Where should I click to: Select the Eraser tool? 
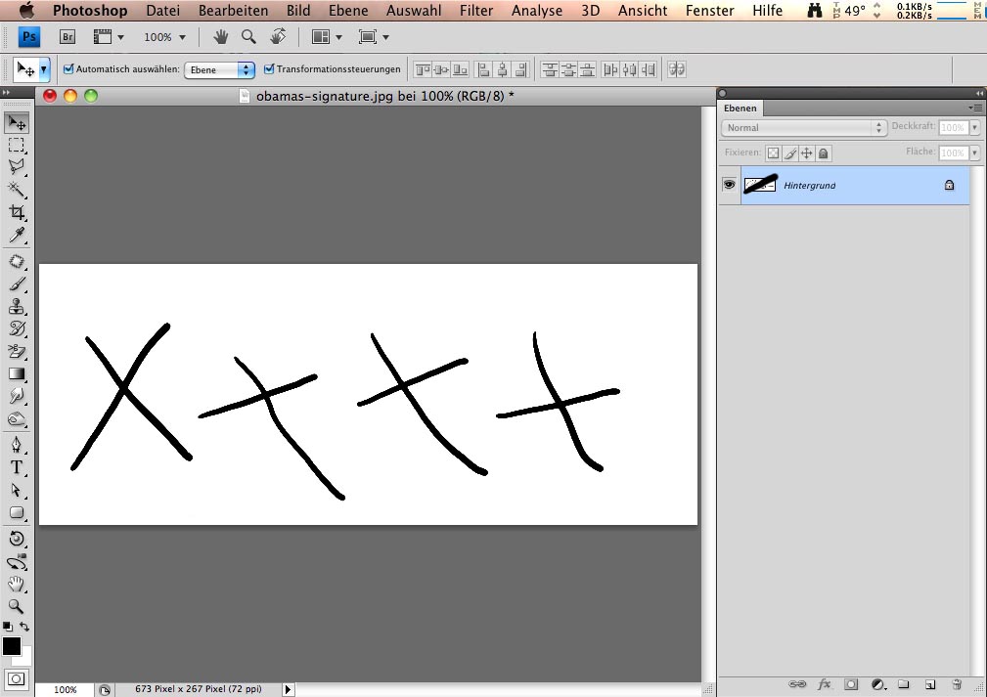(17, 351)
